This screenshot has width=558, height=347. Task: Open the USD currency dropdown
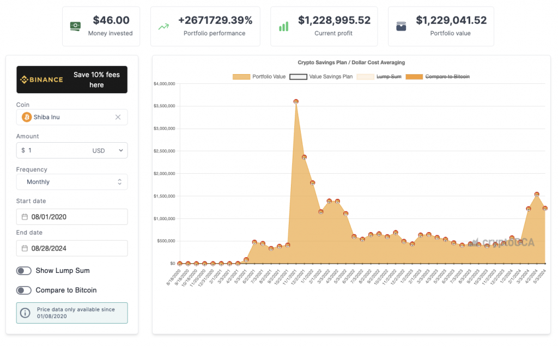click(x=108, y=150)
